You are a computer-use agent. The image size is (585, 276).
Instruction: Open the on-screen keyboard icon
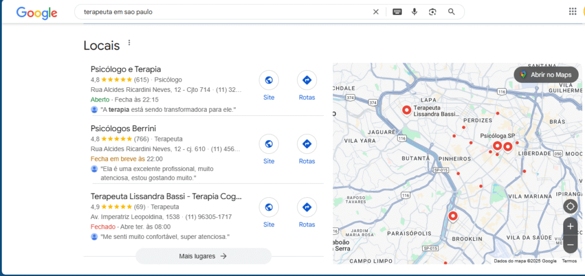pos(397,12)
